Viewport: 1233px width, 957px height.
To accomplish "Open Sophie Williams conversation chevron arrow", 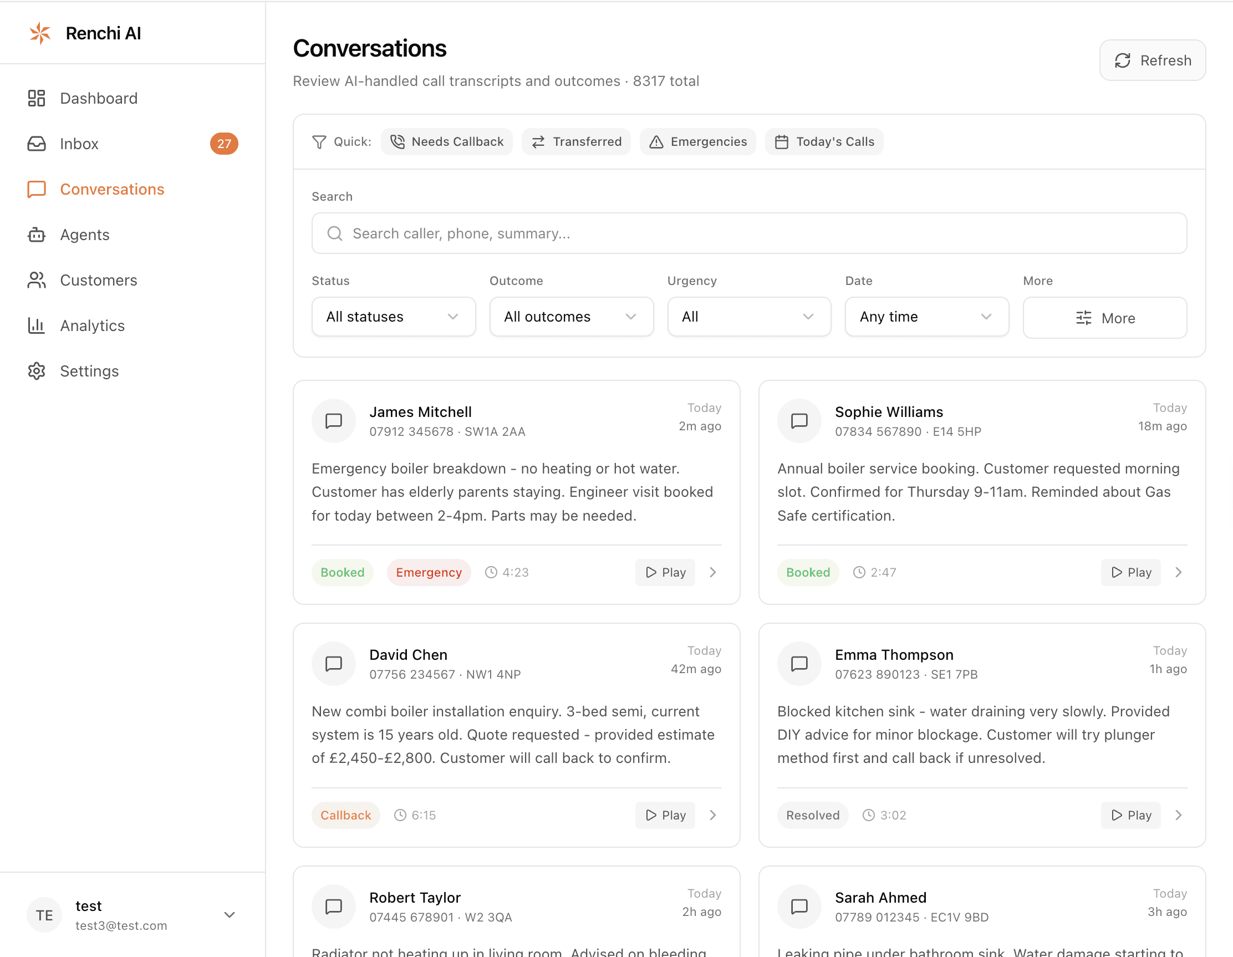I will [x=1178, y=573].
